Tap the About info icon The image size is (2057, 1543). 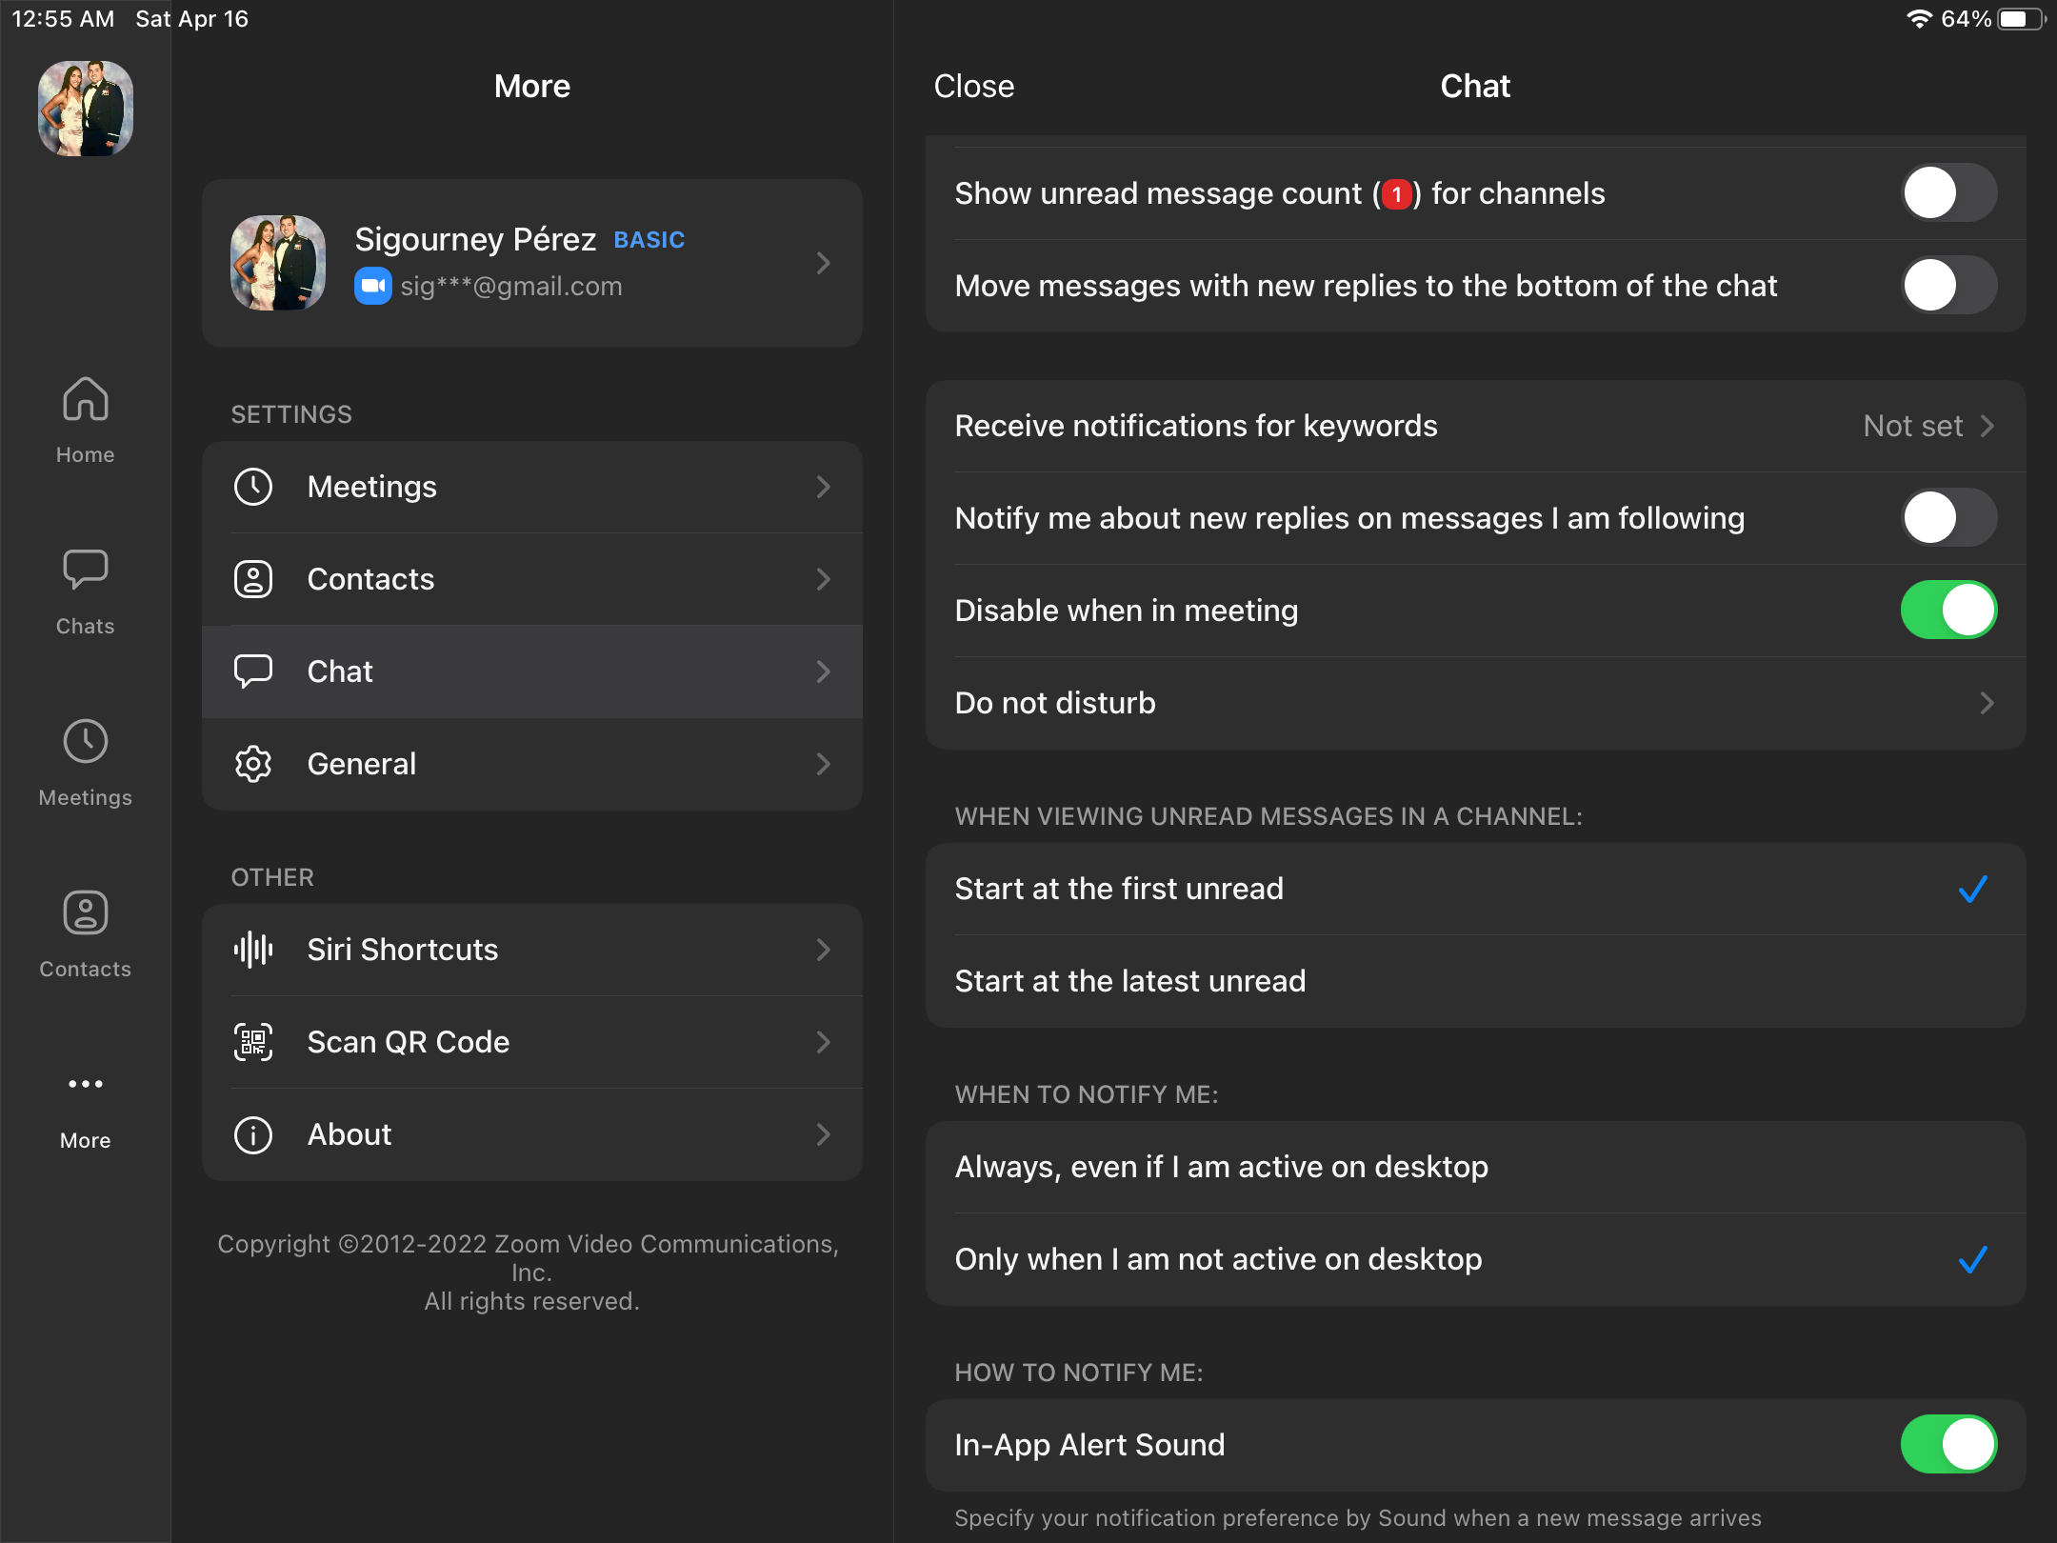coord(253,1134)
